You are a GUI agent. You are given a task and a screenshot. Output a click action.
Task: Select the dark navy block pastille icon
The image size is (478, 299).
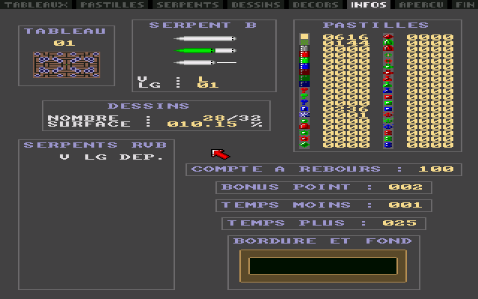(304, 84)
